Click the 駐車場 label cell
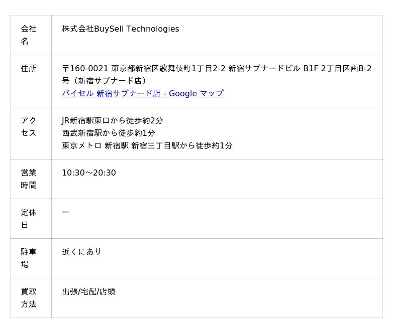This screenshot has height=333, width=402. tap(31, 258)
